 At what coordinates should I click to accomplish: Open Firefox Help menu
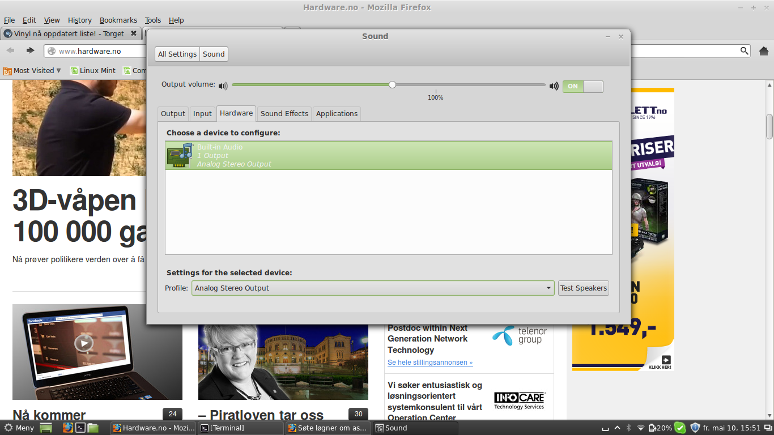coord(176,20)
